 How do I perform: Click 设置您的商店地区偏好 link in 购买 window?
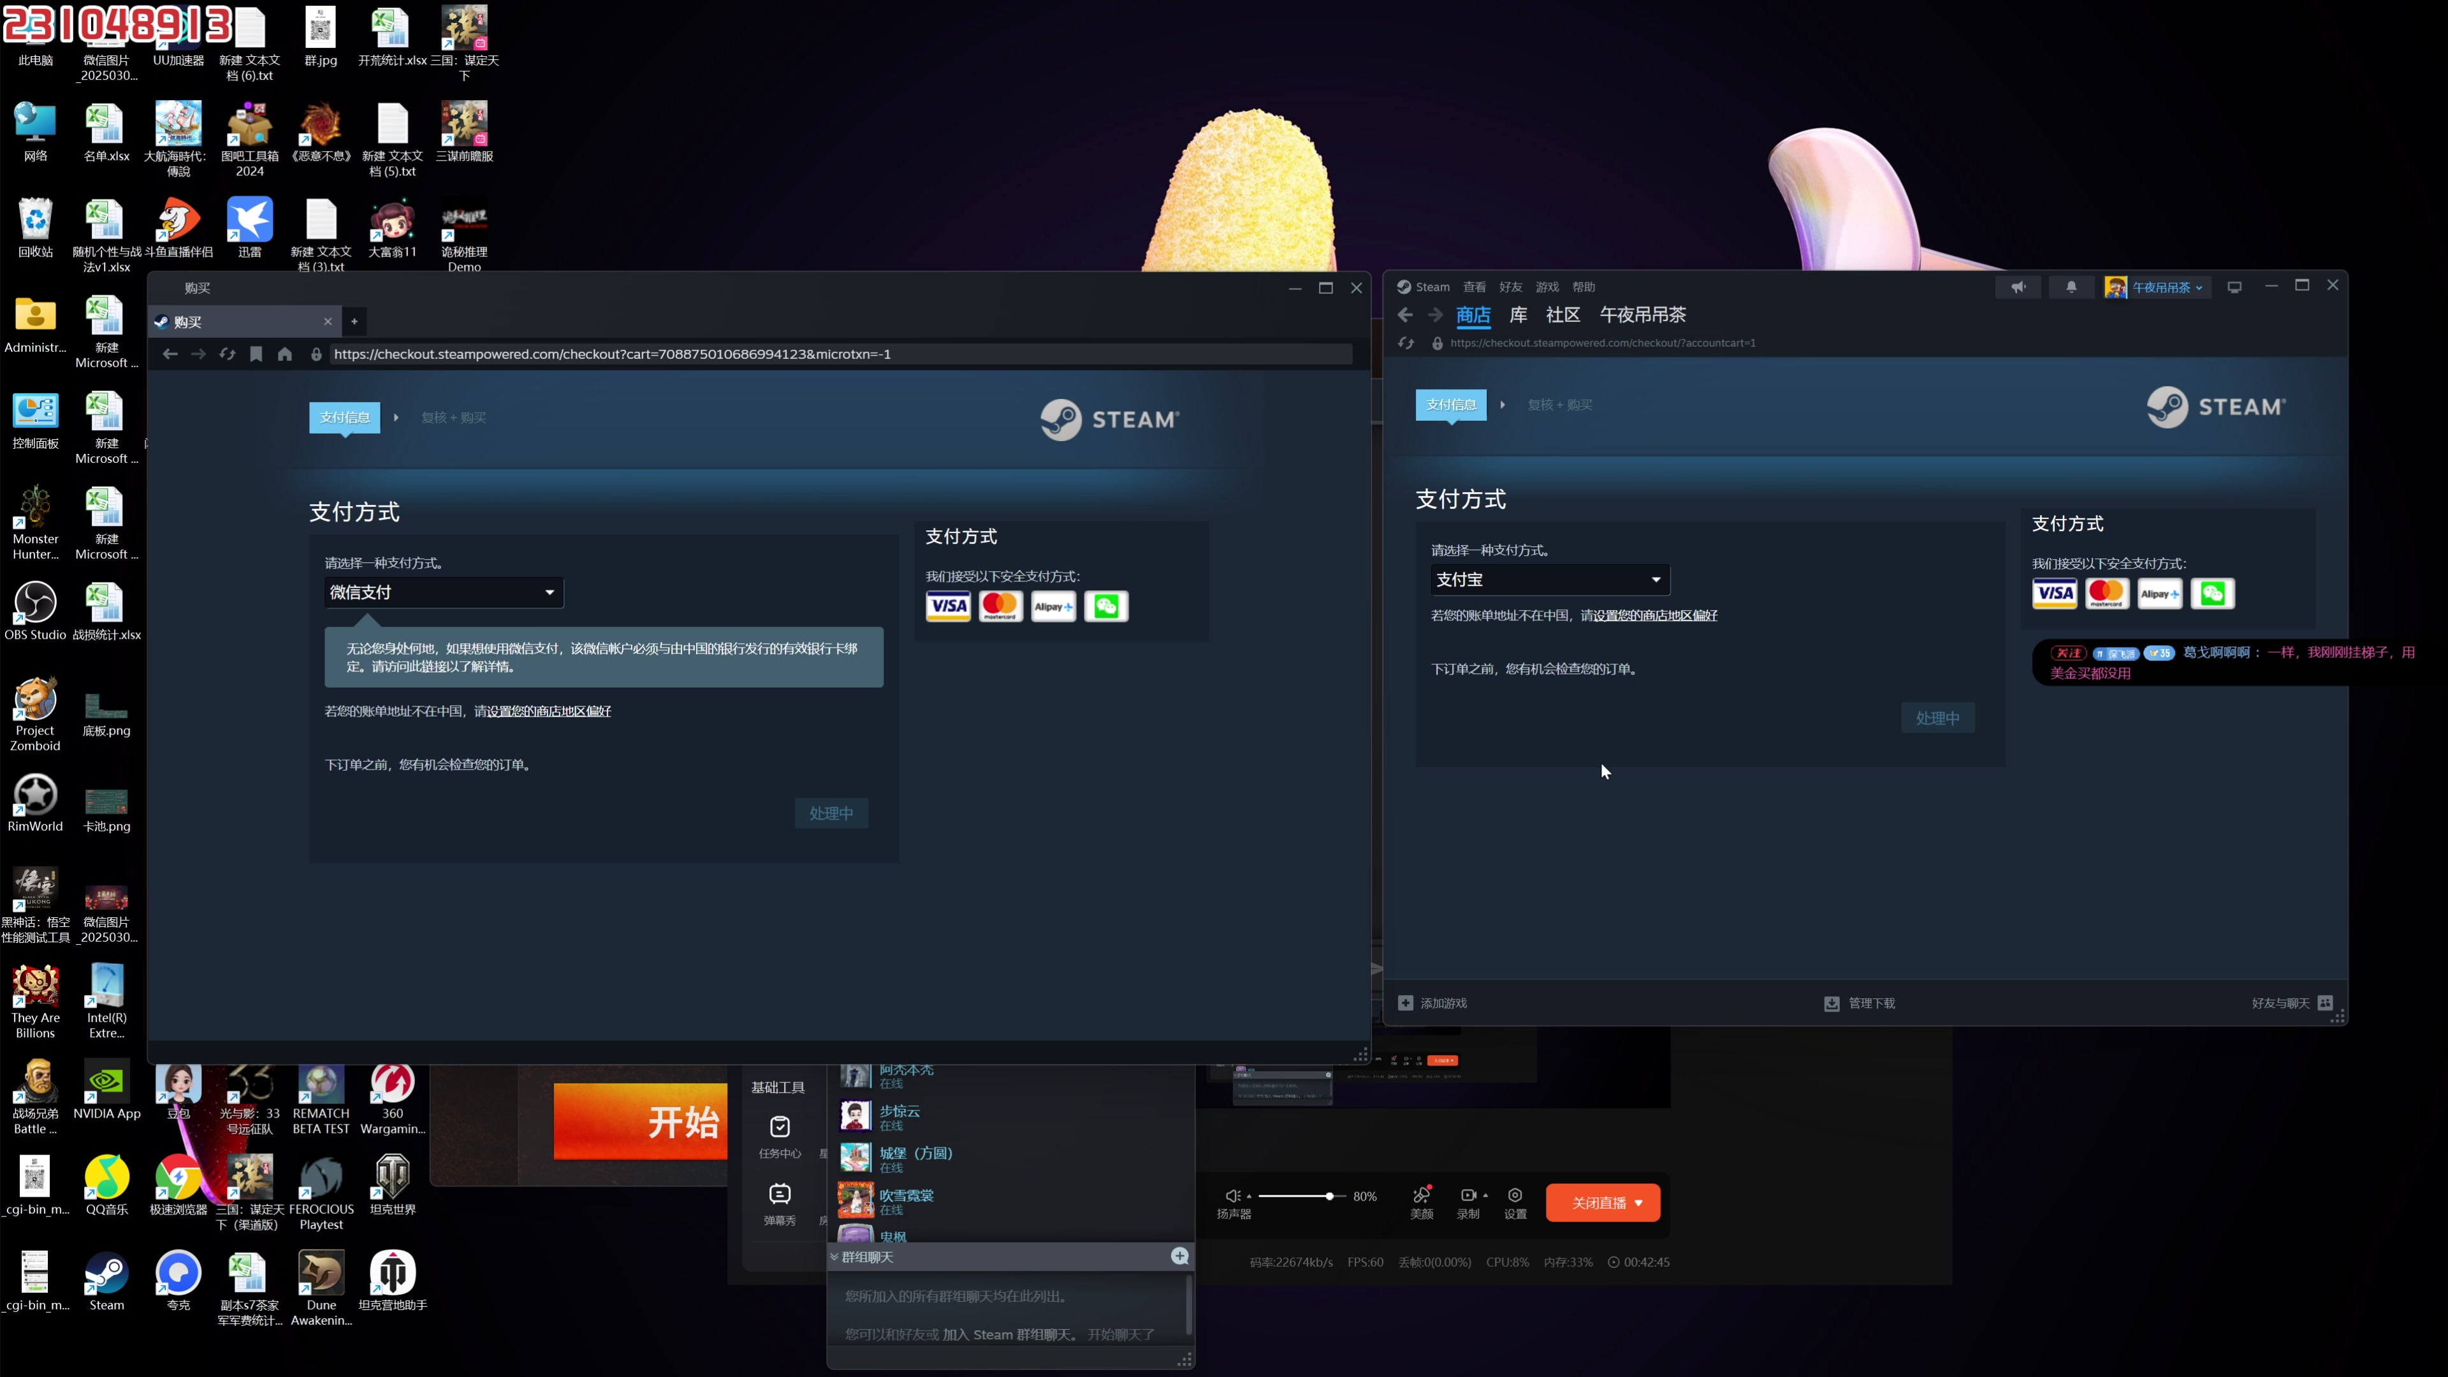pyautogui.click(x=548, y=711)
